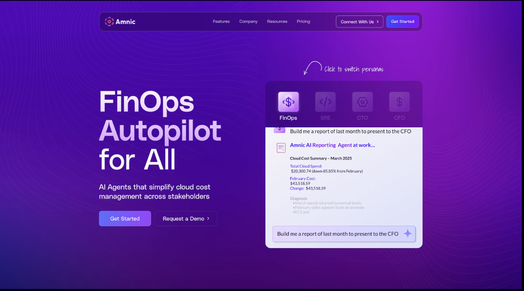Click the hero Get Started button

(125, 219)
